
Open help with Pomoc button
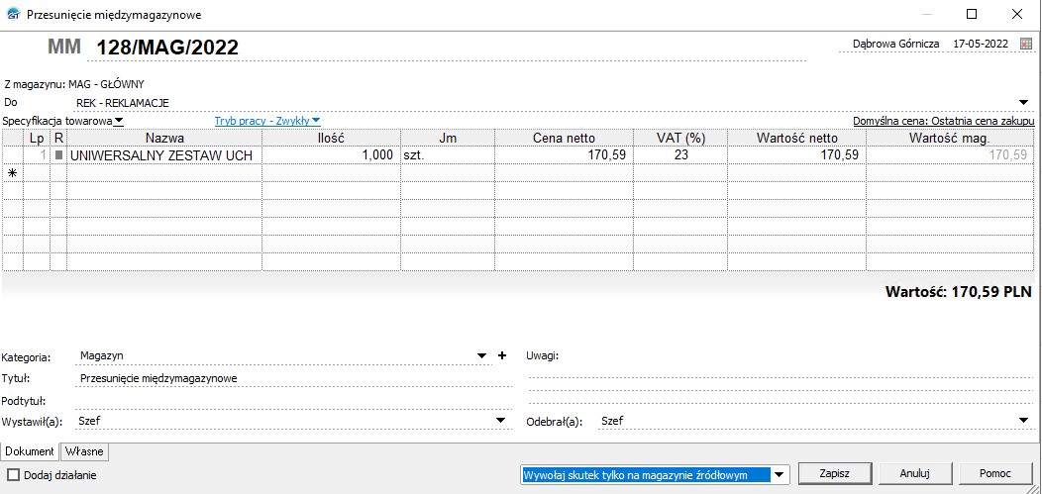[994, 473]
